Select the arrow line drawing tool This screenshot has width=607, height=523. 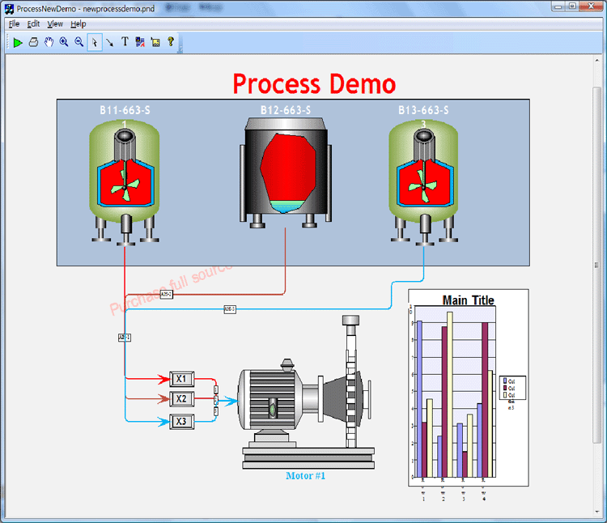coord(110,42)
